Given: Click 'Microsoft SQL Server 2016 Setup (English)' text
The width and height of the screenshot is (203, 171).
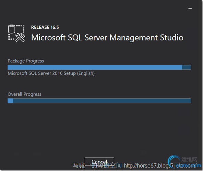Looking at the screenshot, I should tap(51, 73).
